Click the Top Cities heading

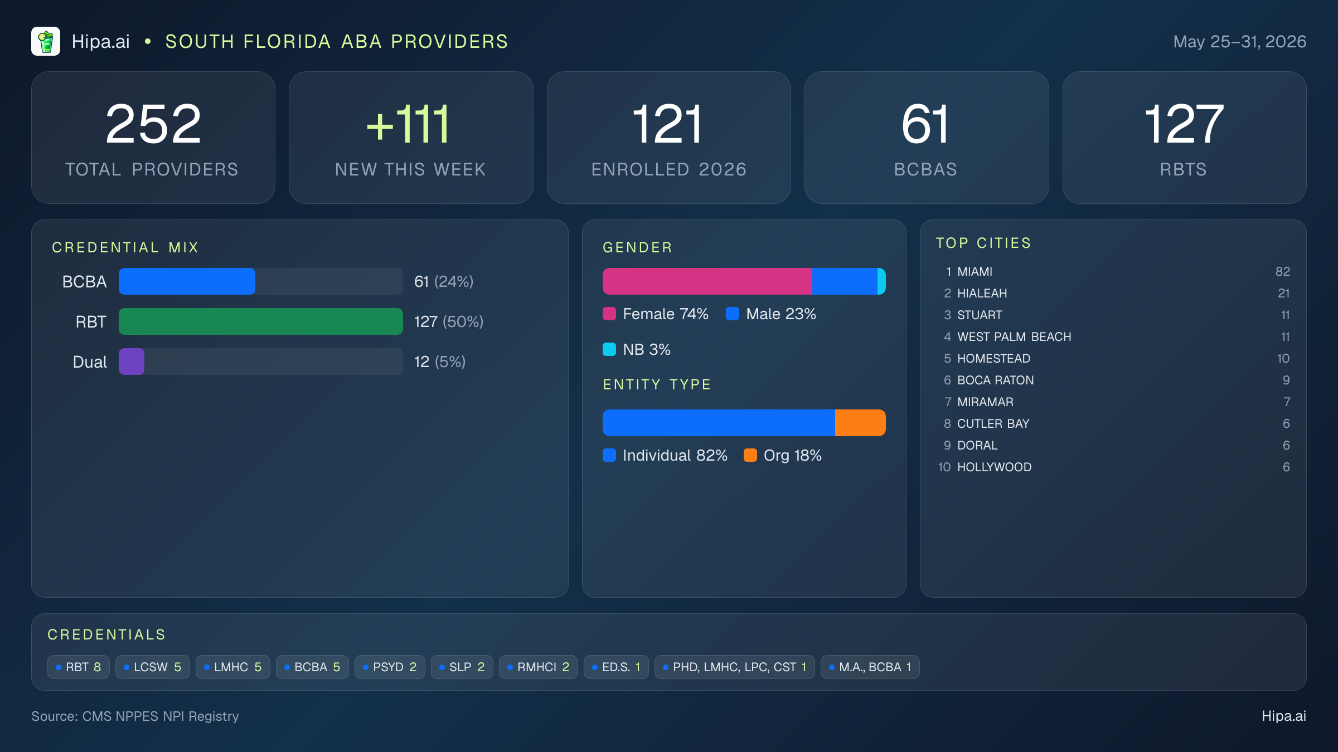[983, 243]
